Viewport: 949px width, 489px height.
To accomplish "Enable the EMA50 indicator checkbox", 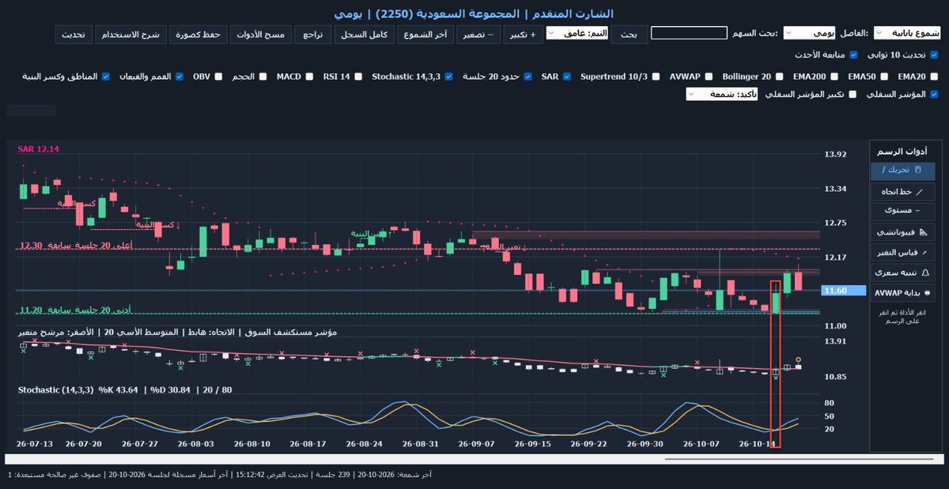I will point(884,77).
